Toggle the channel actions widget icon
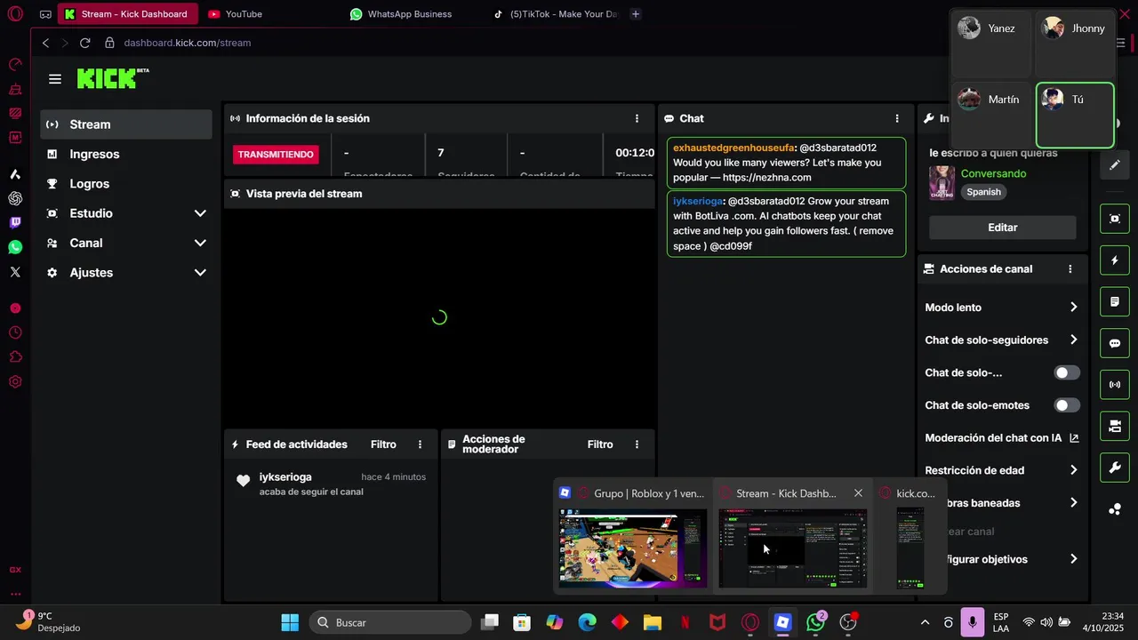The height and width of the screenshot is (640, 1138). (x=1115, y=427)
